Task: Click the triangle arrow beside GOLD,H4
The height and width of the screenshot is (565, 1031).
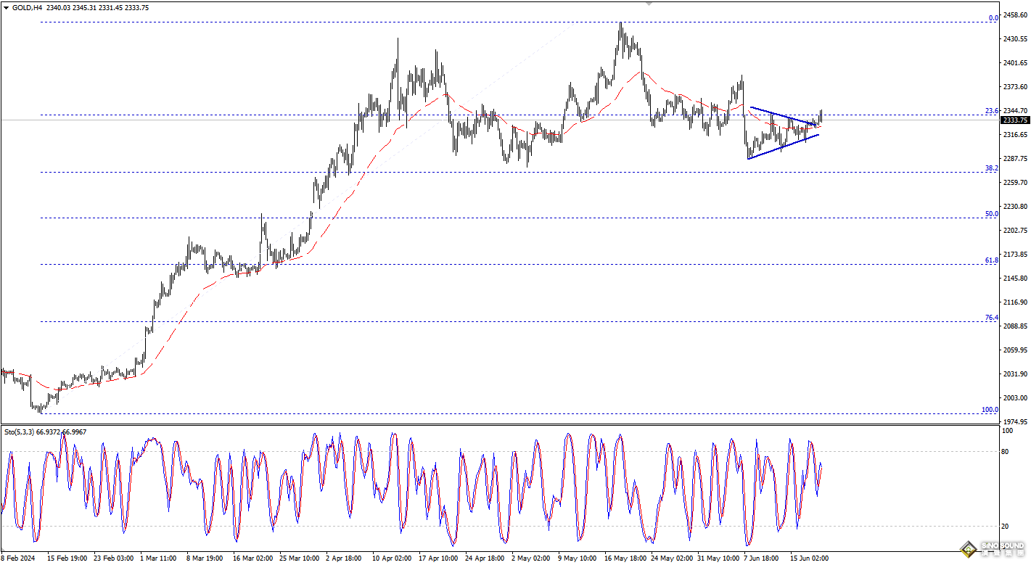Action: tap(5, 7)
